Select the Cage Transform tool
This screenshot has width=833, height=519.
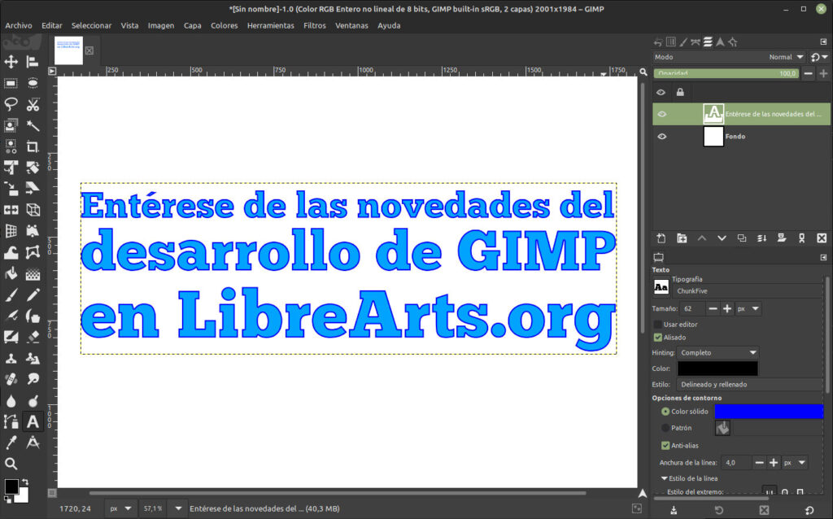(33, 252)
